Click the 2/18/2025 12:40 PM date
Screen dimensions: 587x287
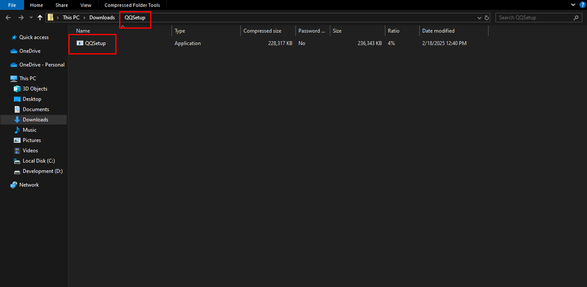click(x=444, y=43)
